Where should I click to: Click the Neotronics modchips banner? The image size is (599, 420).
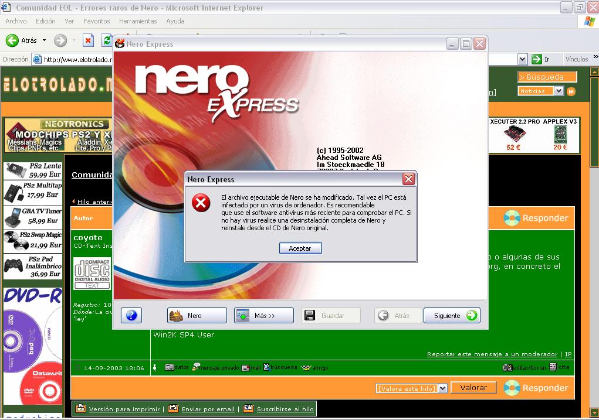(58, 135)
